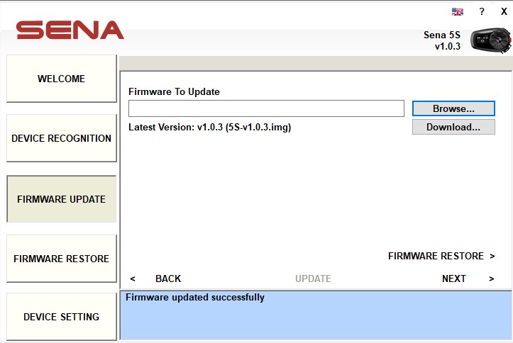Close the app with the X icon
Image resolution: width=513 pixels, height=343 pixels.
(504, 12)
